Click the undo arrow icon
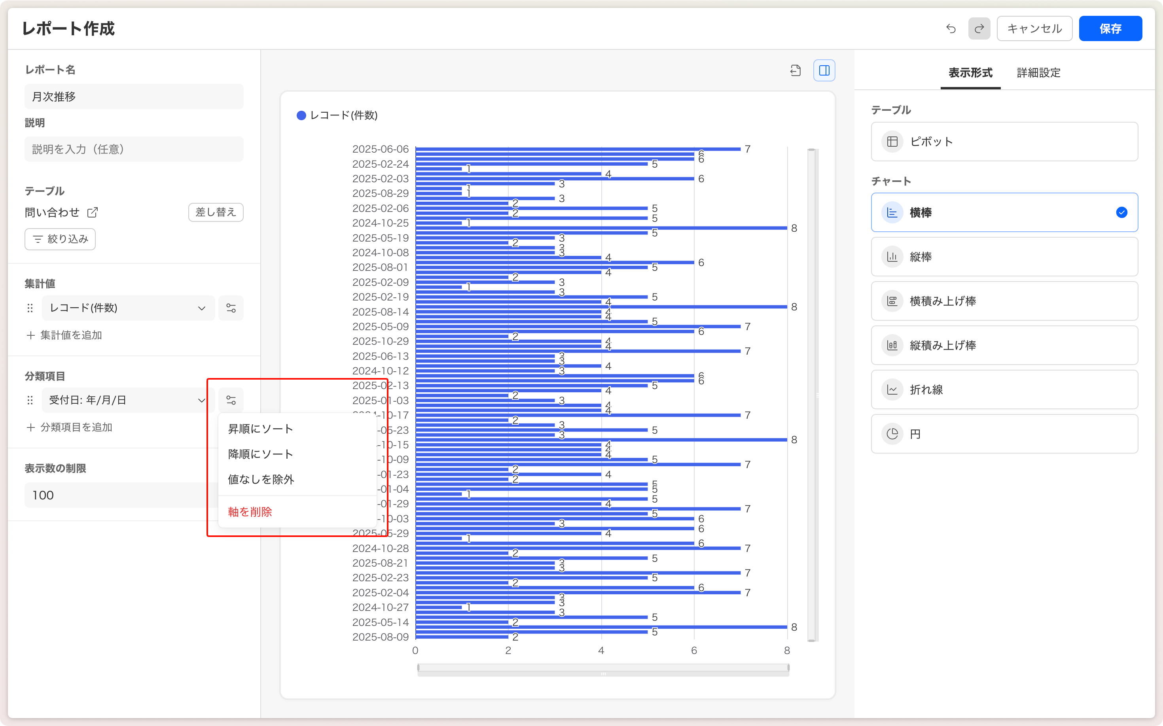 point(951,29)
